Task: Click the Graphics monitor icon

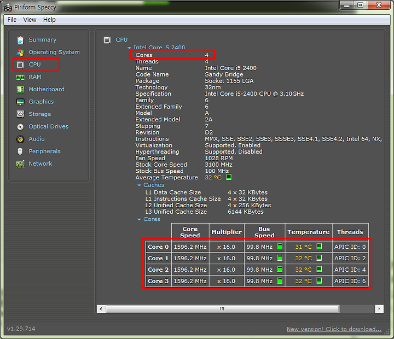Action: tap(20, 102)
